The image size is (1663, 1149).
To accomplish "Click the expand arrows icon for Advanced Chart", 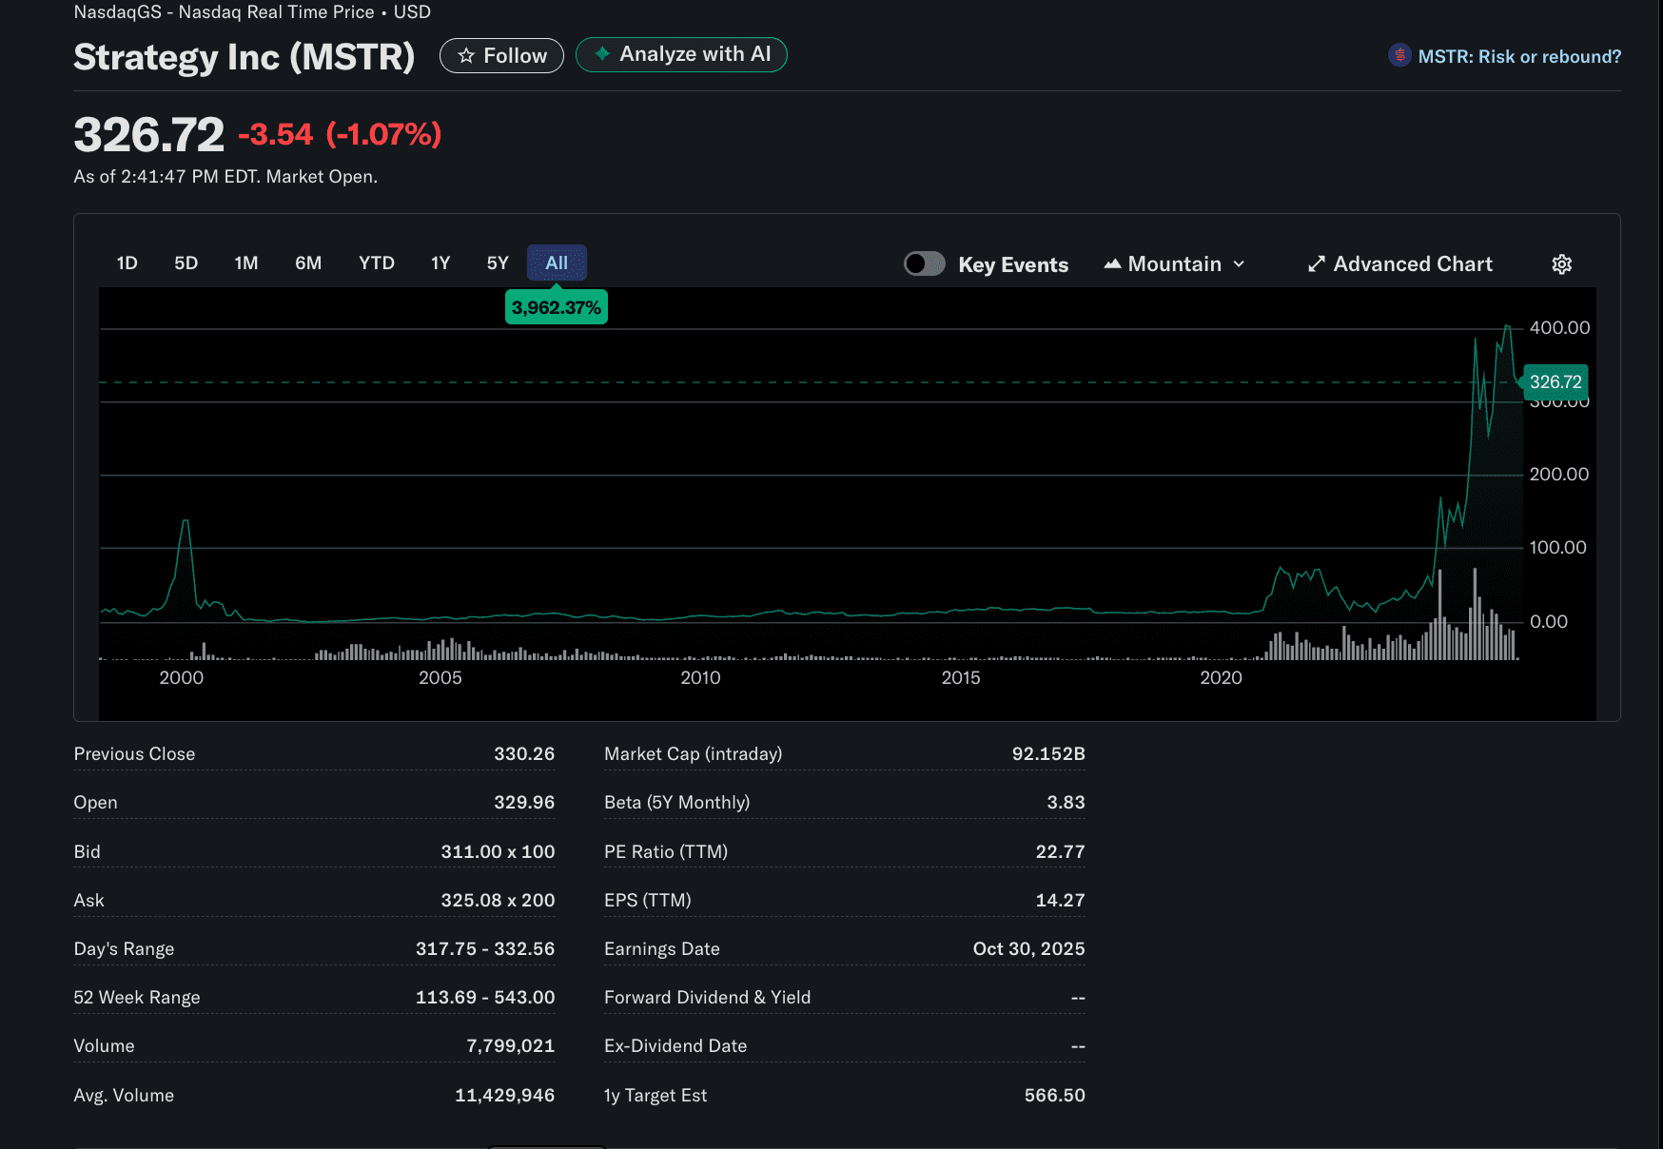I will [1316, 264].
